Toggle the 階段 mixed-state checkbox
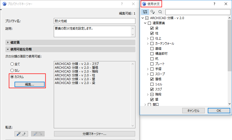Image resolution: width=232 pixels, height=140 pixels. coord(152,94)
